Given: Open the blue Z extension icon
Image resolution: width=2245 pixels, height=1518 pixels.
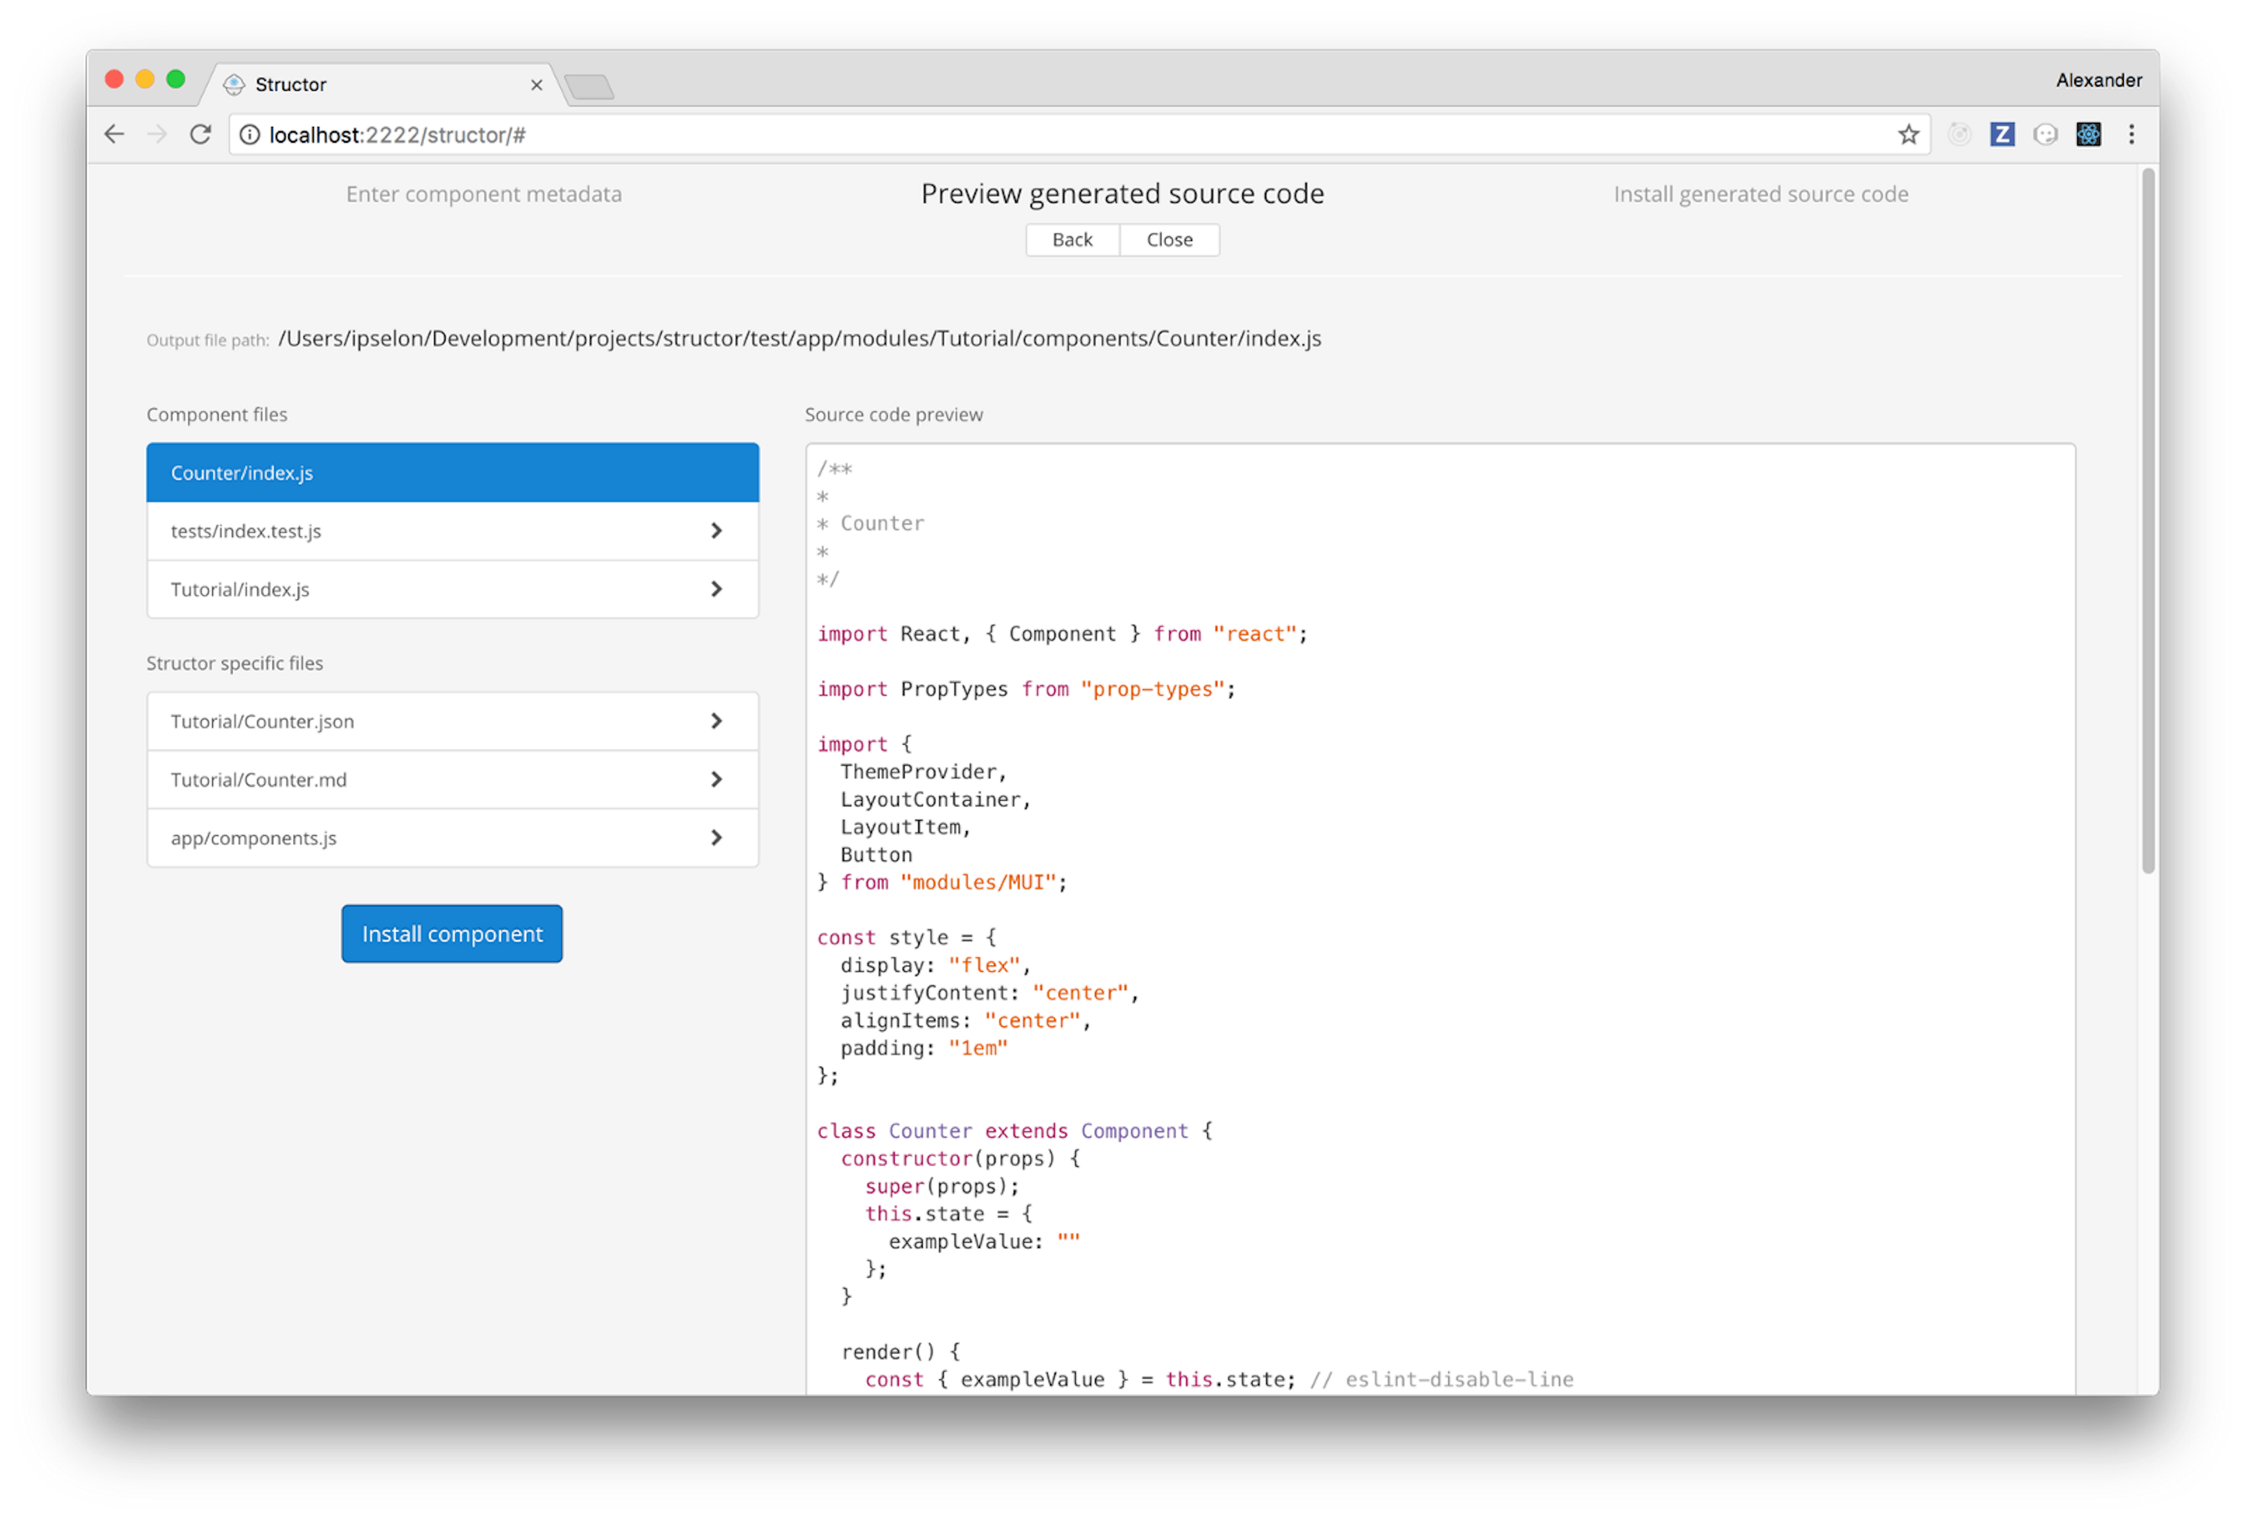Looking at the screenshot, I should pos(2002,134).
